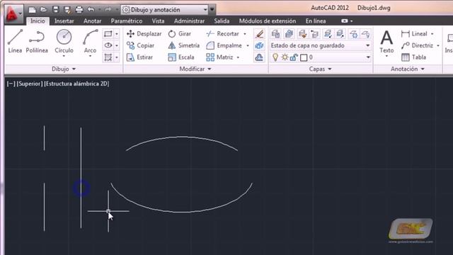This screenshot has width=453, height=255.
Task: Click layer 0 color swatch
Action: coord(304,57)
